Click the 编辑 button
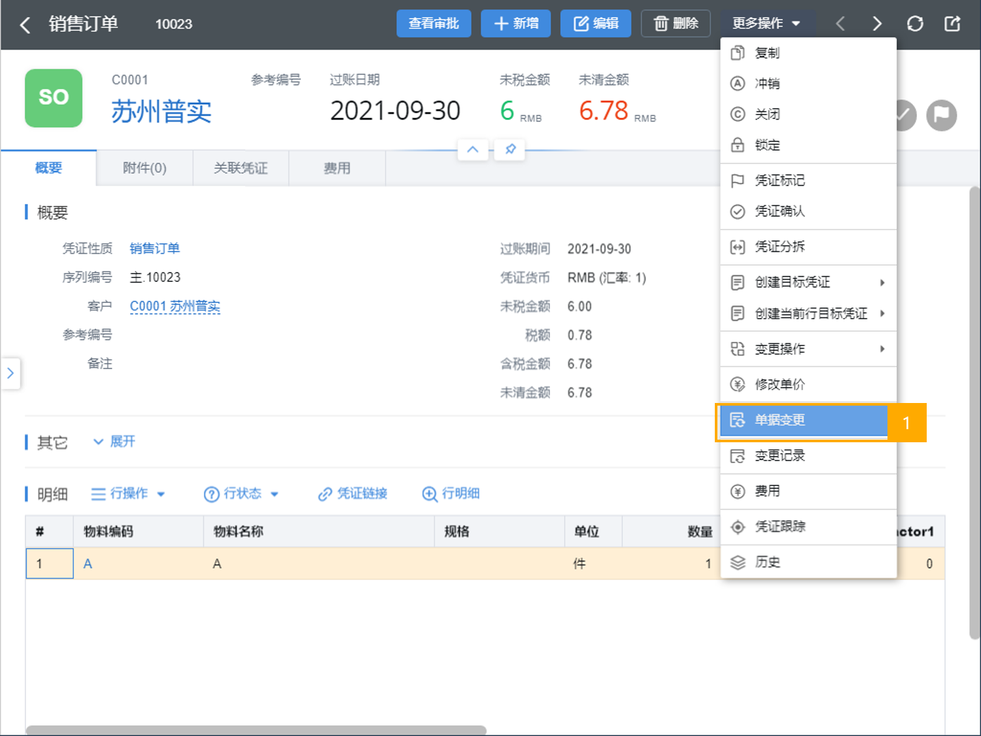Screen dimensions: 981x736 pyautogui.click(x=596, y=24)
